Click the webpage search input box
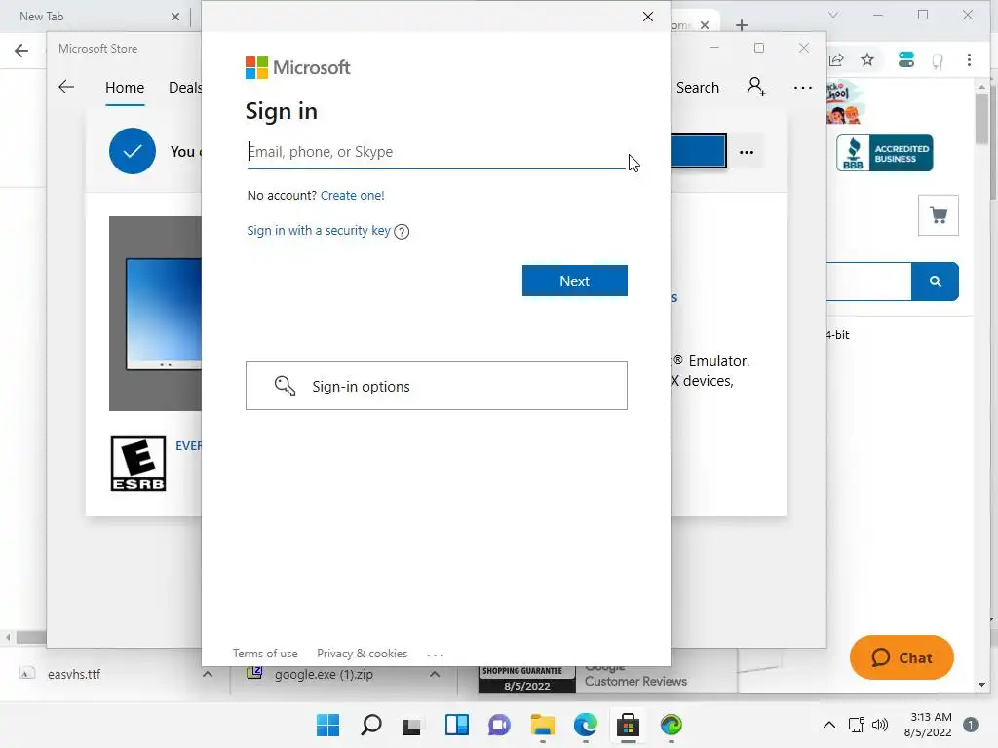This screenshot has width=998, height=748. pyautogui.click(x=869, y=281)
